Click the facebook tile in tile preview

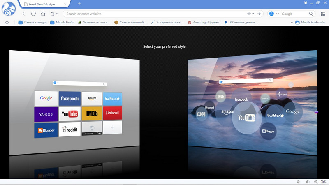[70, 98]
